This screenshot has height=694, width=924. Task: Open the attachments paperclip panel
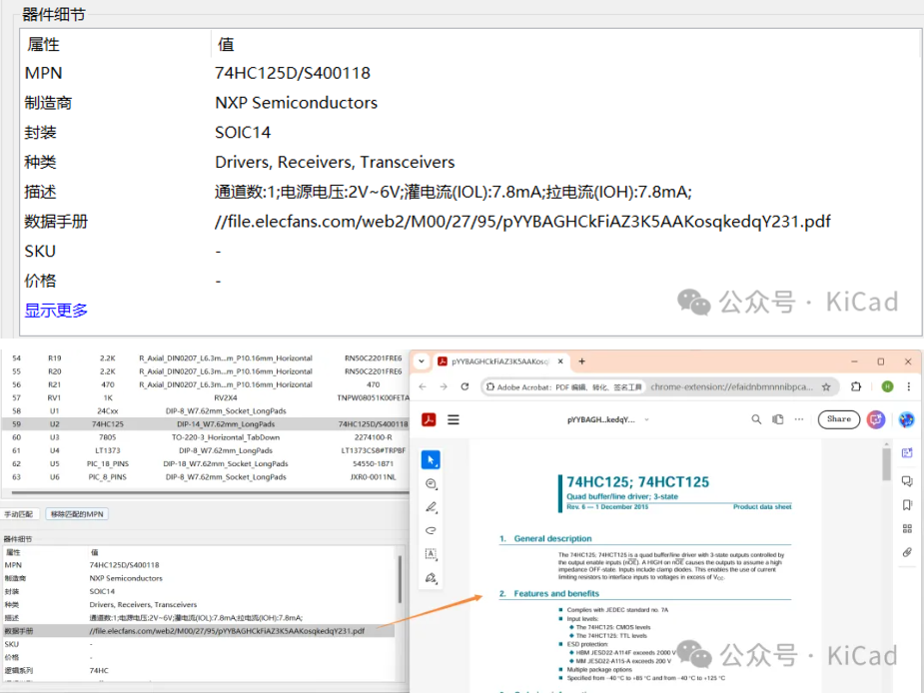point(907,551)
